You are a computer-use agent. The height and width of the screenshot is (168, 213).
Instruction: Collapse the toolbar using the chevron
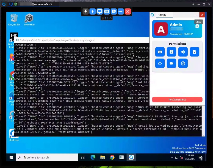[x=110, y=18]
